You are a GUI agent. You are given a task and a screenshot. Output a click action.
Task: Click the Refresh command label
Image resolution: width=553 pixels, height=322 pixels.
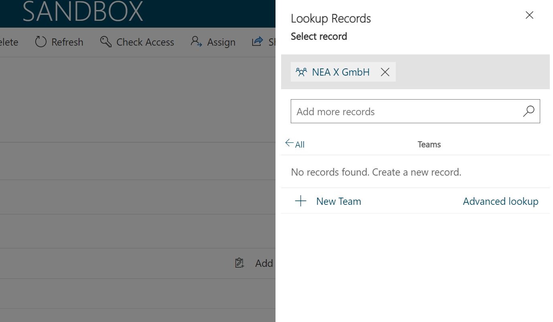67,42
